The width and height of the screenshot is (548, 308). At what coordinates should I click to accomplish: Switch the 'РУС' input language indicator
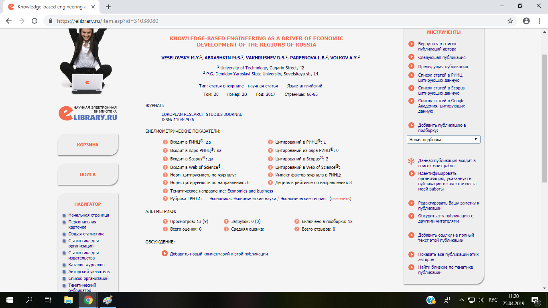pos(493,300)
